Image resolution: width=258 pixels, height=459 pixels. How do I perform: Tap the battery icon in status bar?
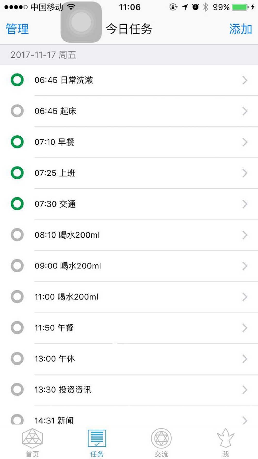coord(240,7)
